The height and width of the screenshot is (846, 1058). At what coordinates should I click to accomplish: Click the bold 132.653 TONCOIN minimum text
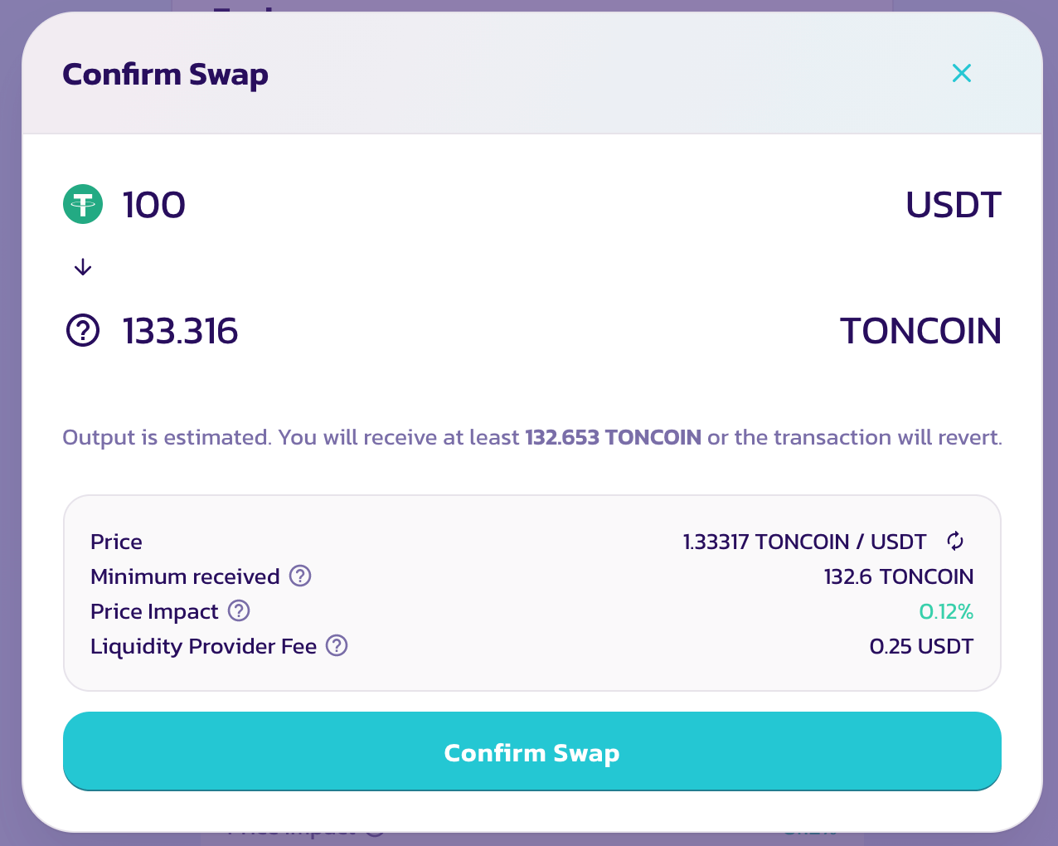tap(614, 437)
